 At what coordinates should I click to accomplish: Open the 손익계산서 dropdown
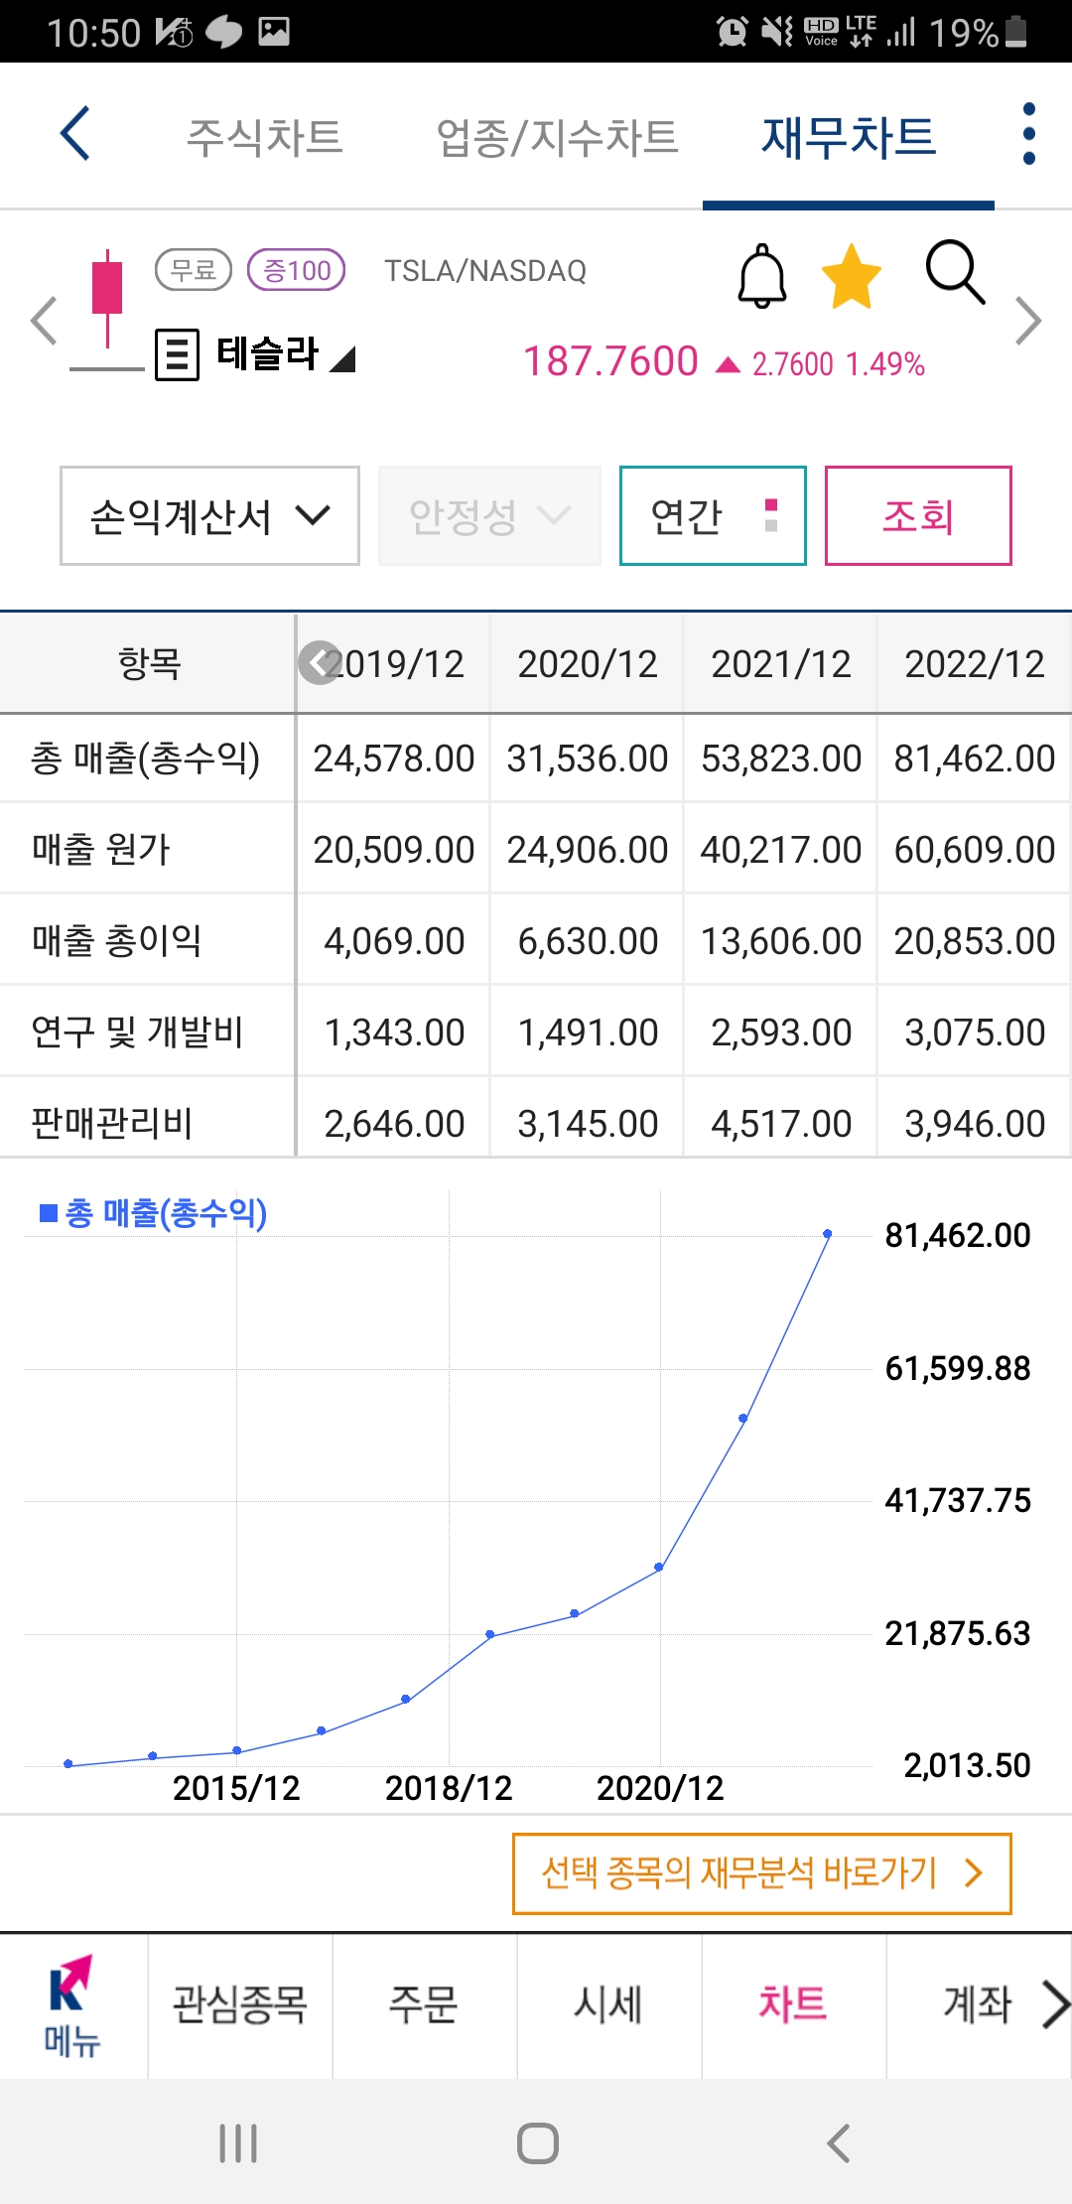pos(209,516)
